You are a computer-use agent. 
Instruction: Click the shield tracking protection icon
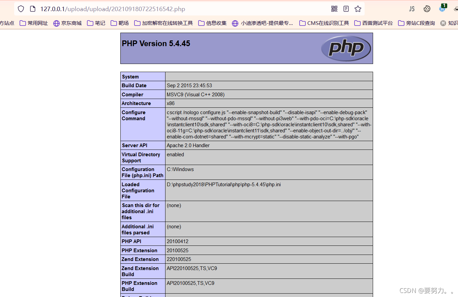click(x=21, y=9)
